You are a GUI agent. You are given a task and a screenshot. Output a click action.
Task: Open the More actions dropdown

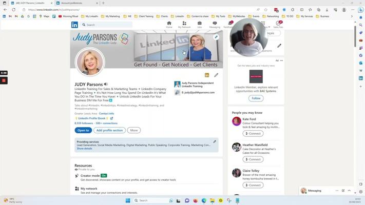pos(134,130)
